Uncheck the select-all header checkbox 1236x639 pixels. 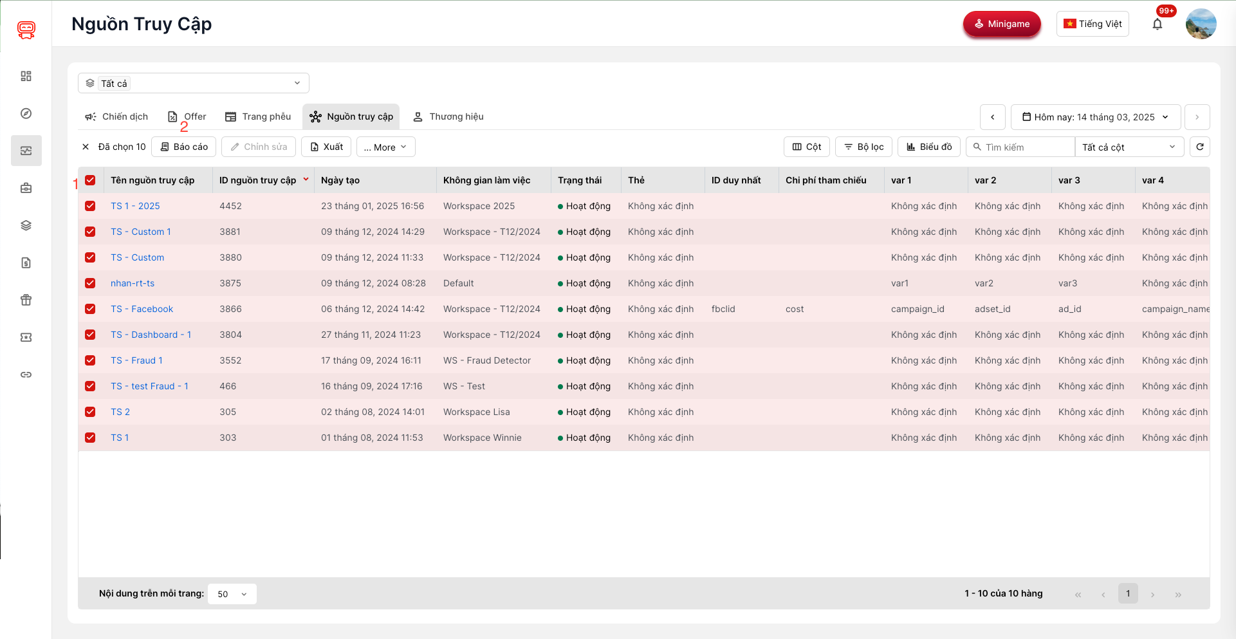pyautogui.click(x=90, y=180)
